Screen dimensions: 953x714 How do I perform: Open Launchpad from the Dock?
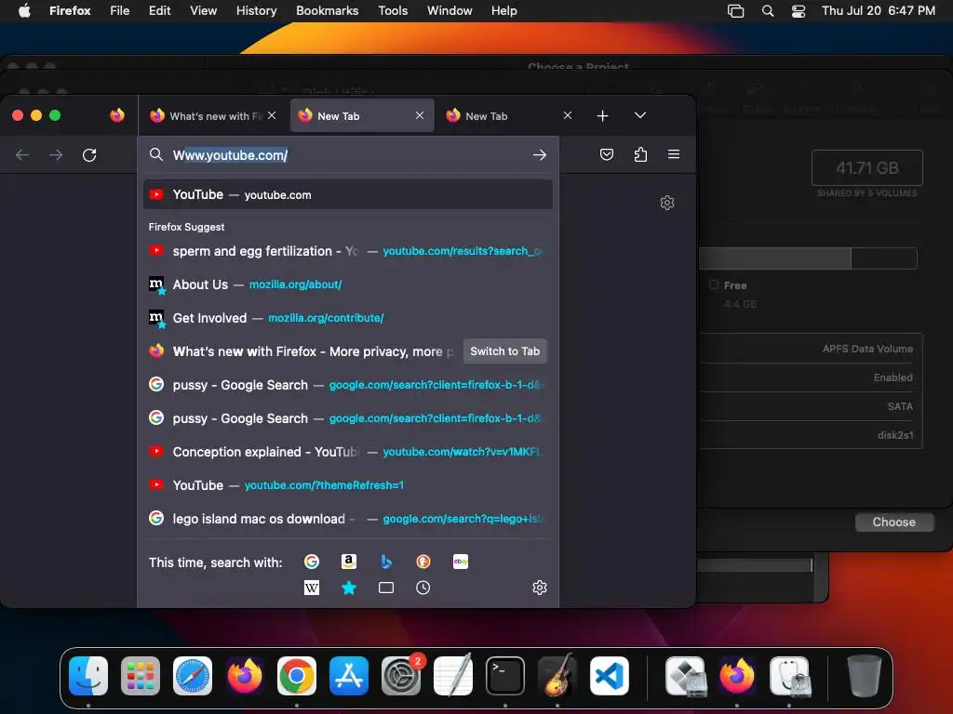[x=141, y=676]
